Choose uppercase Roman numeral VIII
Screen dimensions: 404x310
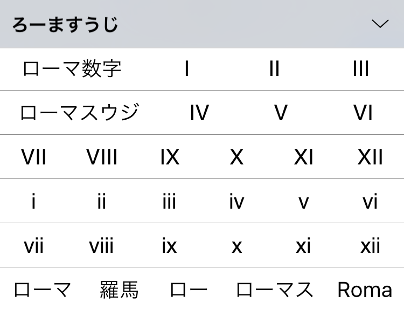pos(102,157)
